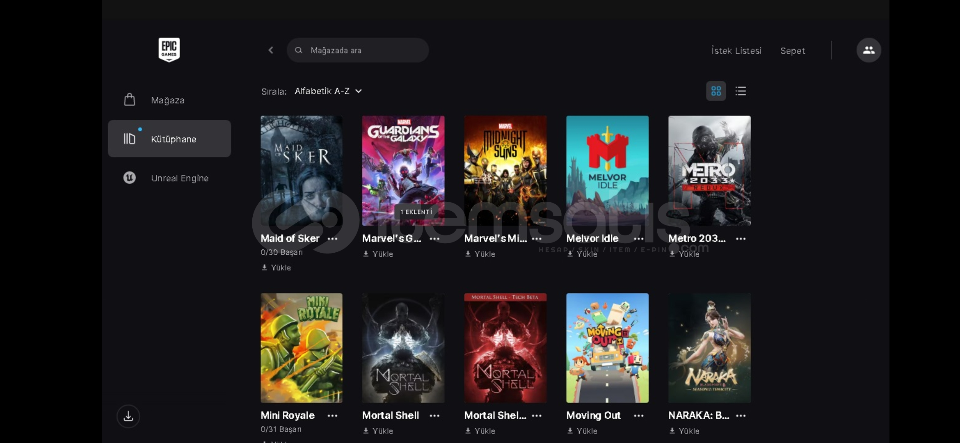The image size is (960, 443).
Task: Open the Moving Out cover art
Action: [x=608, y=348]
